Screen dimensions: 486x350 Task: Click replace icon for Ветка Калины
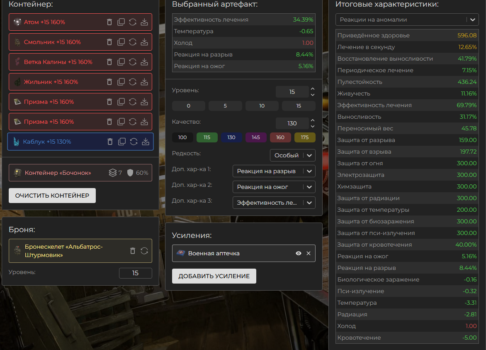[133, 62]
